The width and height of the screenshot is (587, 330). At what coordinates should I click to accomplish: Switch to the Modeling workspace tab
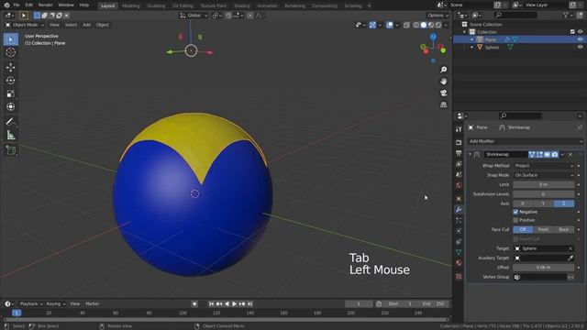click(x=130, y=5)
